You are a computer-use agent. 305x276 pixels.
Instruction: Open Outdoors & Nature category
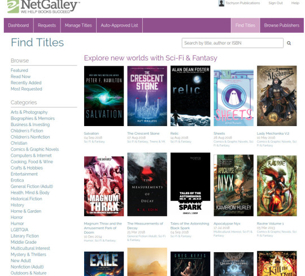coord(28,273)
